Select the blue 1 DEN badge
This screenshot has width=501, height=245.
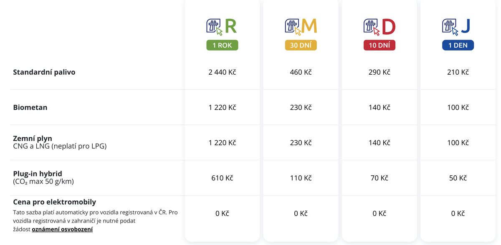tap(458, 45)
